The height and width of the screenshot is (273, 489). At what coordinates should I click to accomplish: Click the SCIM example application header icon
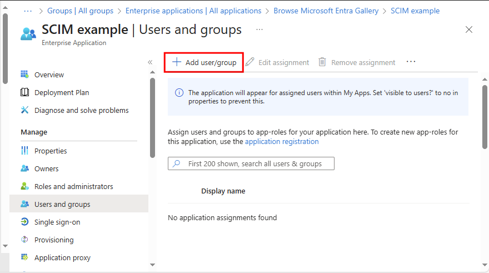(x=28, y=34)
